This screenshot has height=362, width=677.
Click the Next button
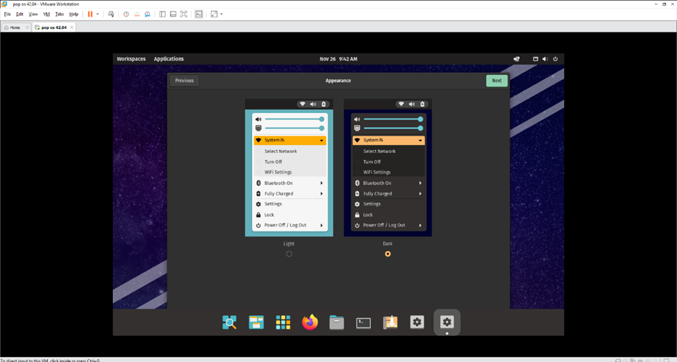click(496, 81)
